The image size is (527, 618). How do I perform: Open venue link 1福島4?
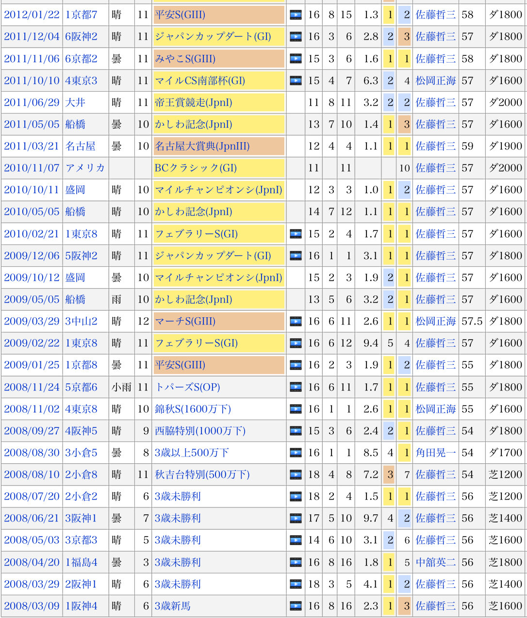click(82, 562)
